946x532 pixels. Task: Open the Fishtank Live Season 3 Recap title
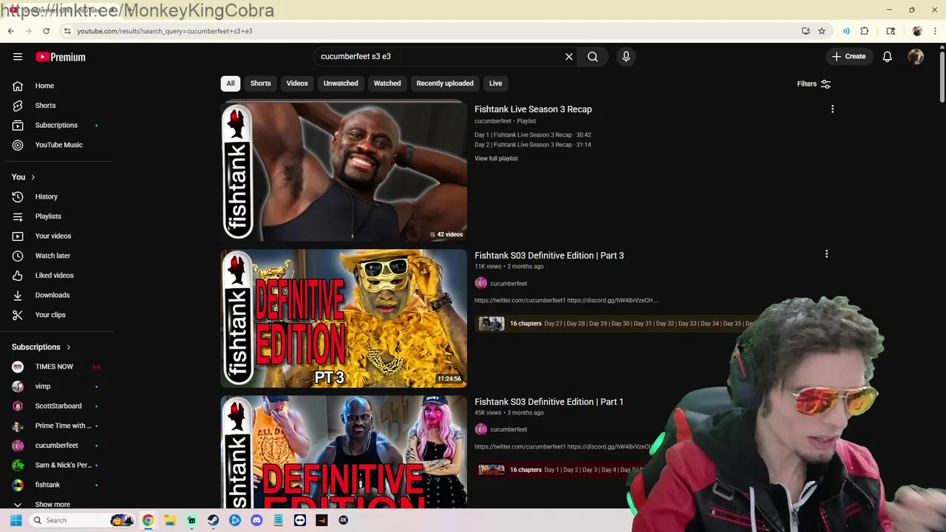click(x=533, y=109)
